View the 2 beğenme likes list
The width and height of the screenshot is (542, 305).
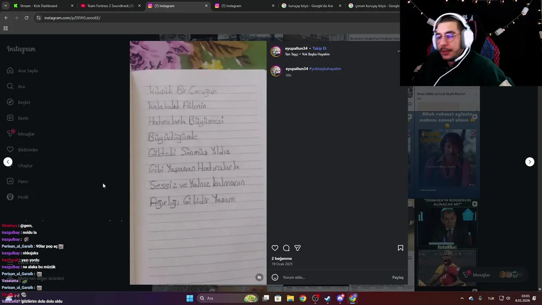[x=282, y=258]
